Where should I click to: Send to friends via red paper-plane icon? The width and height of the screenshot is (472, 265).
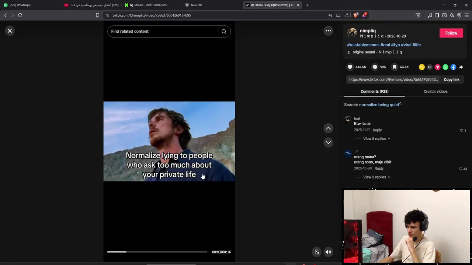[x=437, y=67]
